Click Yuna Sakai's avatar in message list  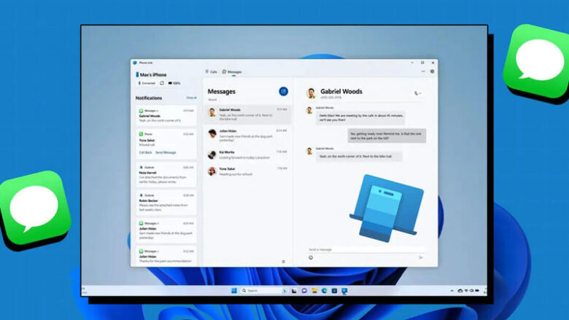tap(212, 171)
